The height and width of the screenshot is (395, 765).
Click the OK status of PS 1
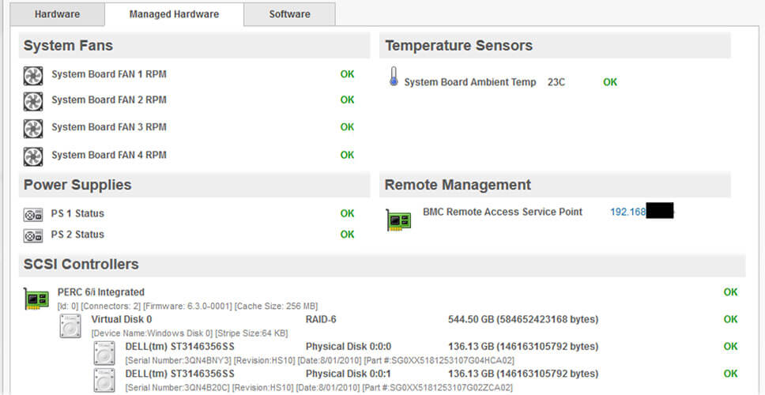click(x=348, y=213)
